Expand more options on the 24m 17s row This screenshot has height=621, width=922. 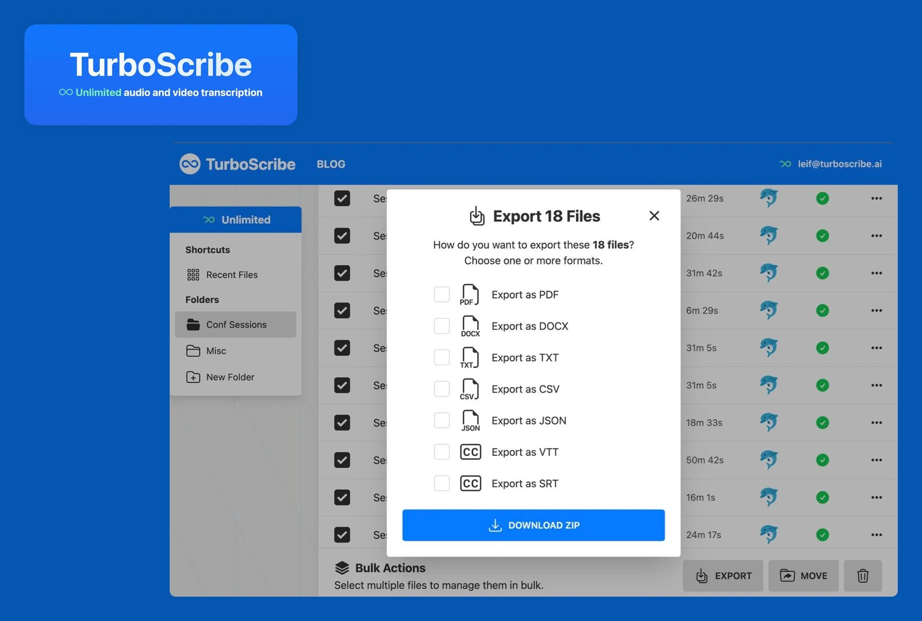pos(876,535)
